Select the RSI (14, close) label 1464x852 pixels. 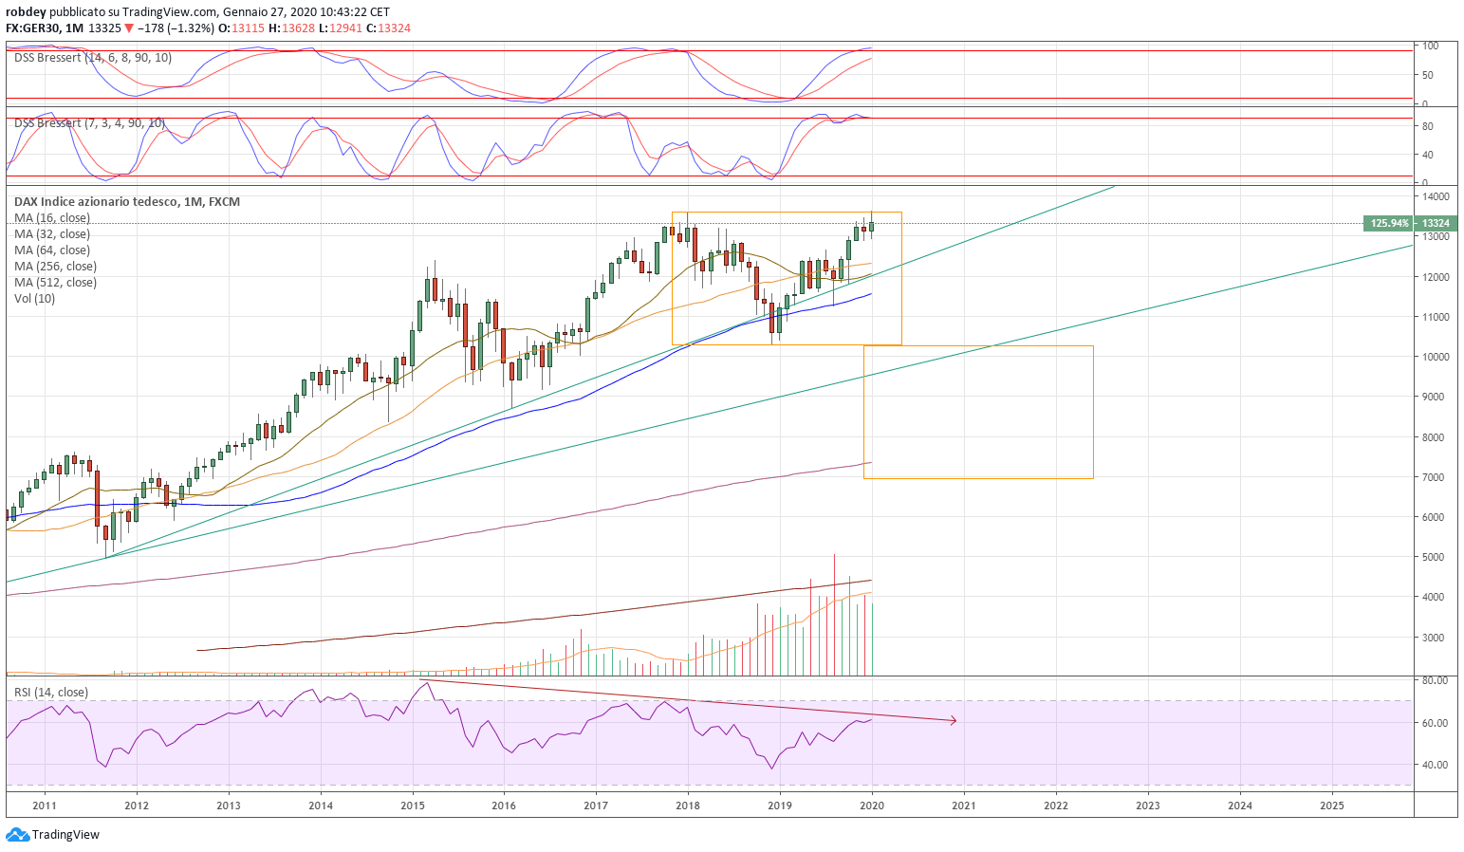(51, 693)
